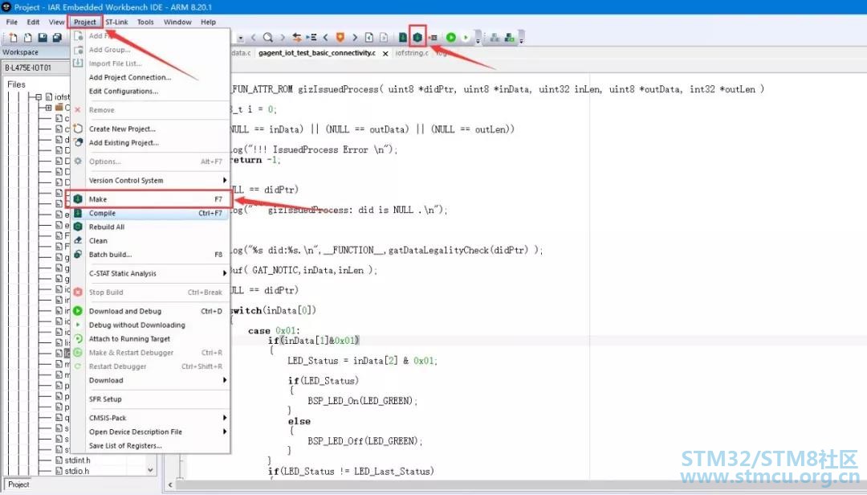
Task: Click the editor horizontal scroll-left arrow
Action: [x=170, y=485]
